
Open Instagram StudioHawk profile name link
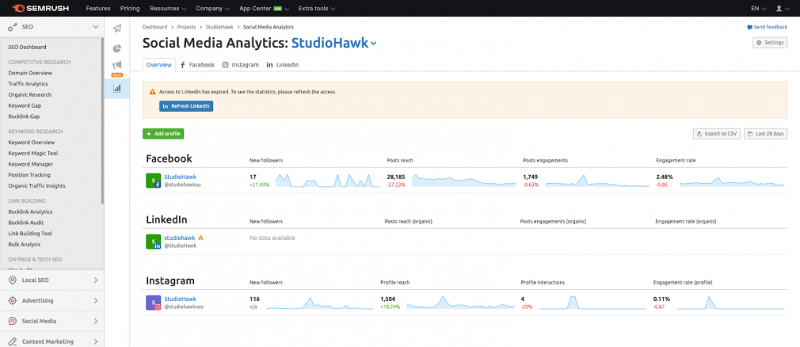pyautogui.click(x=180, y=299)
